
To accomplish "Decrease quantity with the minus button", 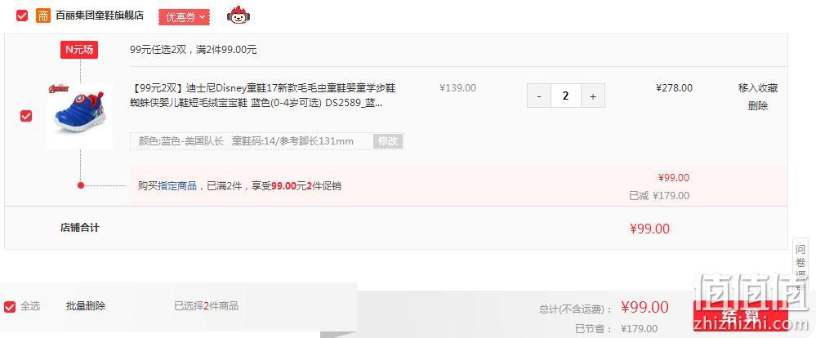I will (538, 96).
